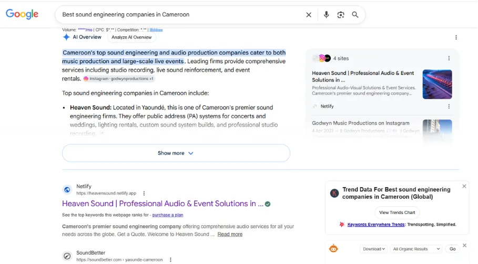Click the heavensound.netlify.app URL text
This screenshot has height=264, width=478.
[x=106, y=194]
